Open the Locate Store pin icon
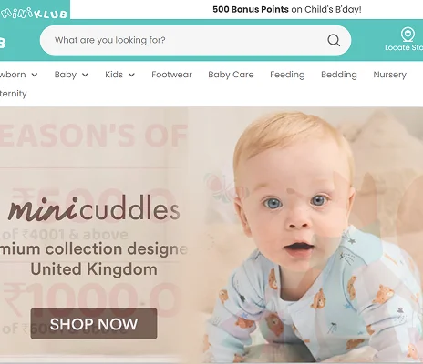The image size is (423, 364). coord(408,35)
